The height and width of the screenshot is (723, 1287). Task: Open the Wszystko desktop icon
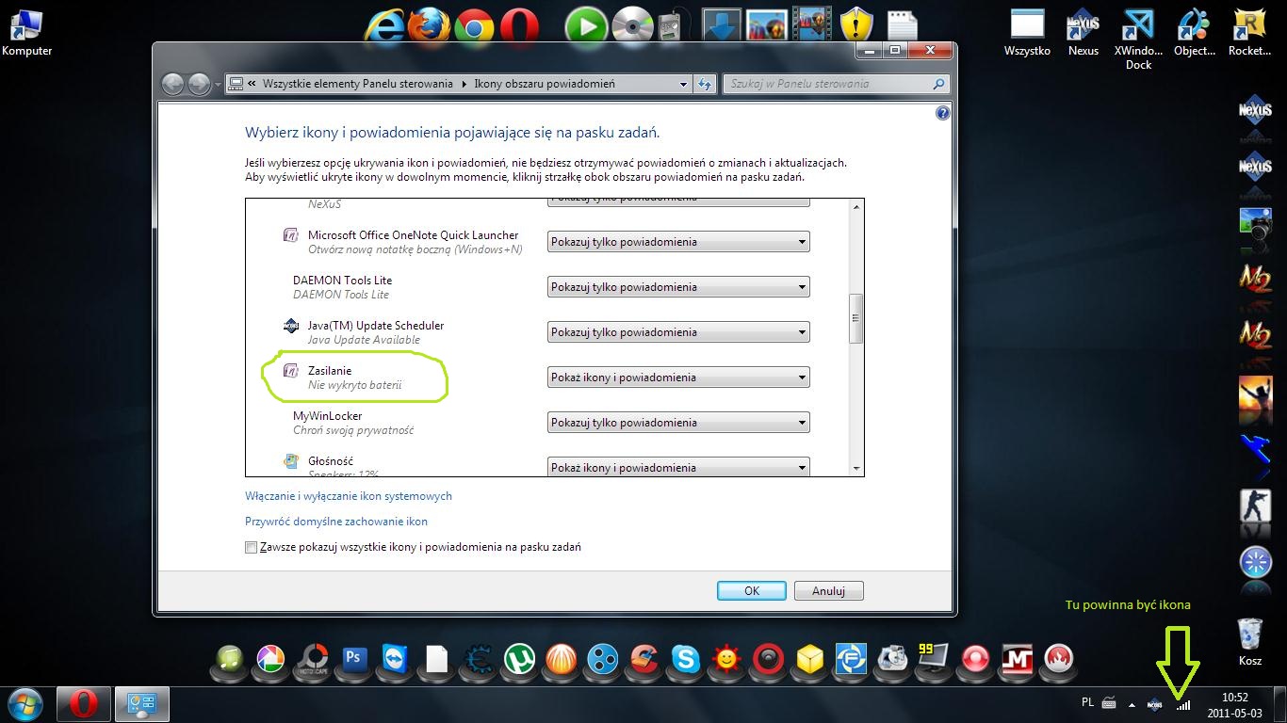(x=1027, y=32)
